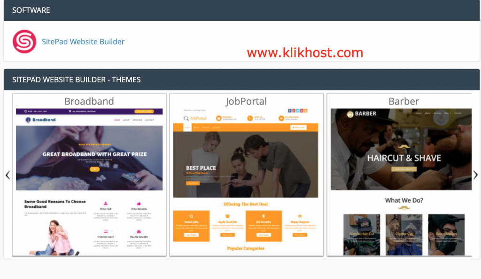This screenshot has height=279, width=481.
Task: Click the Post A Job button in JobPortal
Action: pos(298,128)
